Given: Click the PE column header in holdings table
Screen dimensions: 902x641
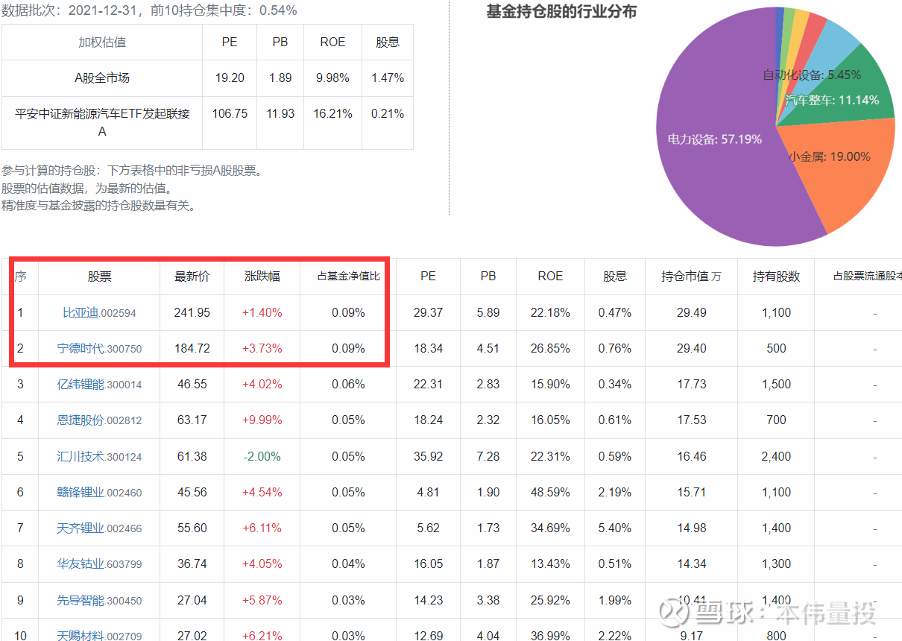Looking at the screenshot, I should pyautogui.click(x=428, y=277).
